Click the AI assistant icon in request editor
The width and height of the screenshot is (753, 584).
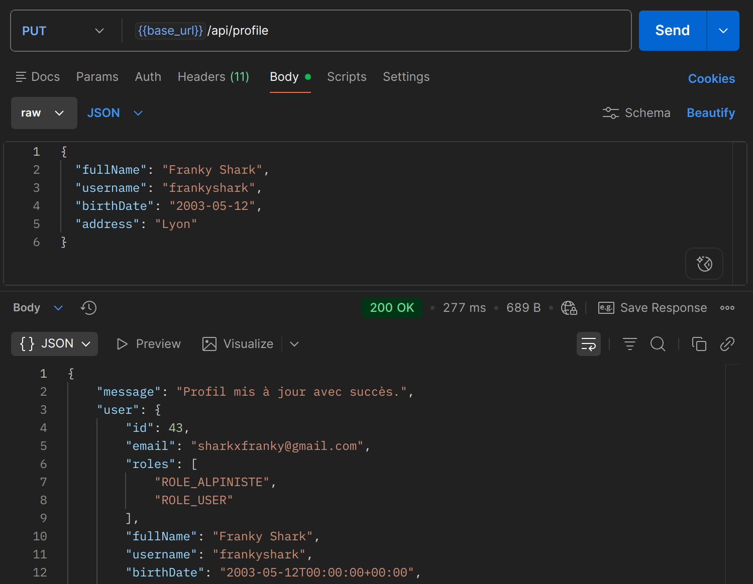[x=704, y=264]
